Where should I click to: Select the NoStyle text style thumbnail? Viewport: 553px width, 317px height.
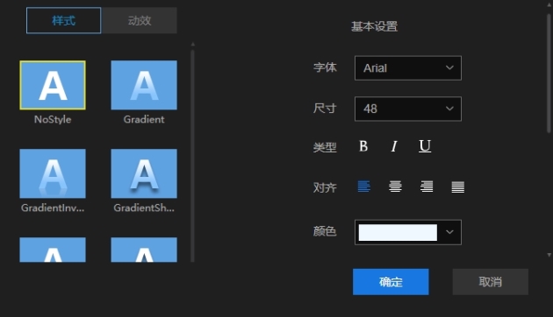point(53,85)
